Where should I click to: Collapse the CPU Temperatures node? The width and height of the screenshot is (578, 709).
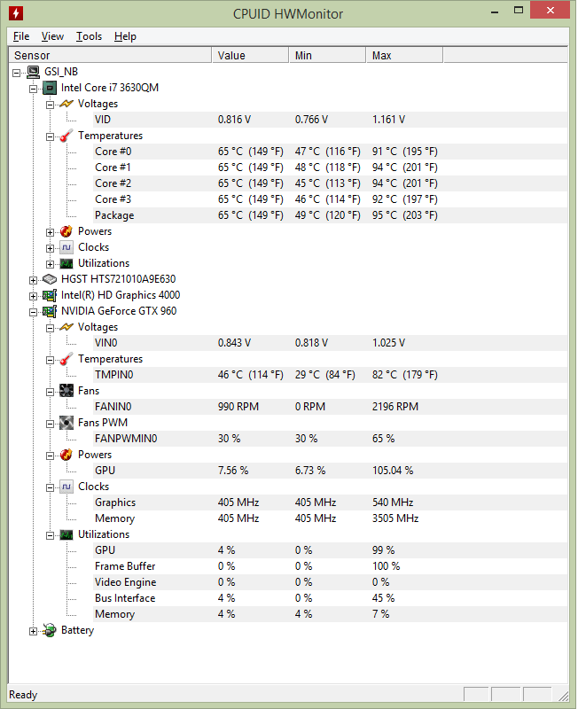pyautogui.click(x=50, y=136)
